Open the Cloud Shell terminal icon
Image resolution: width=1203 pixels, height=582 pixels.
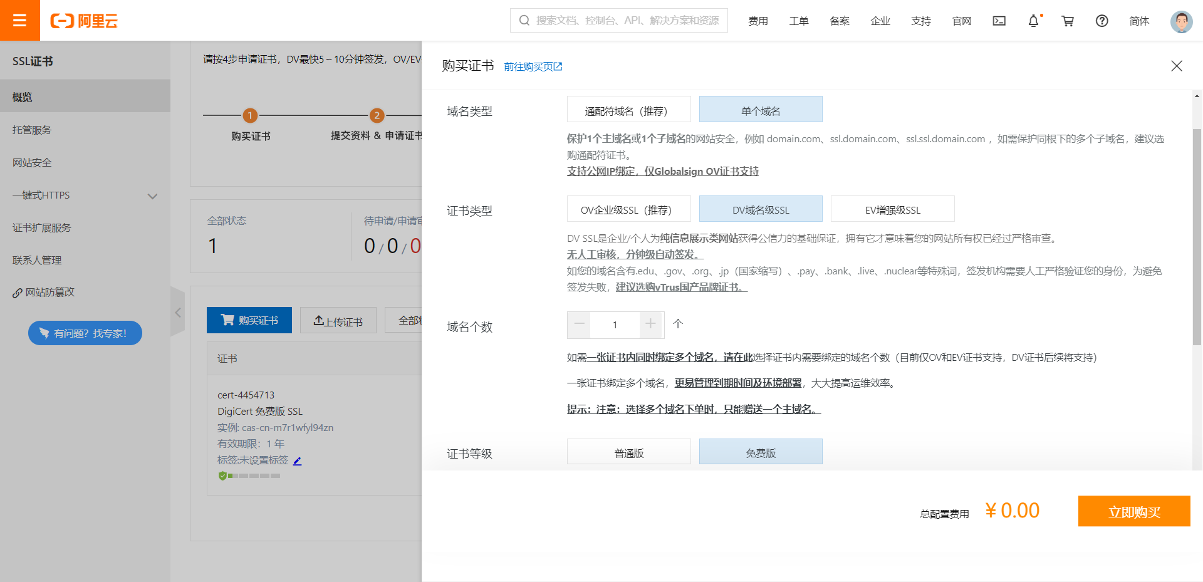pos(999,21)
